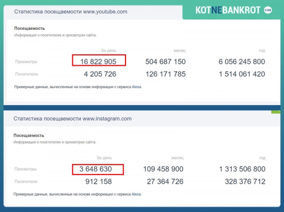Open the Alexa link under YouTube stats
The height and width of the screenshot is (212, 284).
136,87
